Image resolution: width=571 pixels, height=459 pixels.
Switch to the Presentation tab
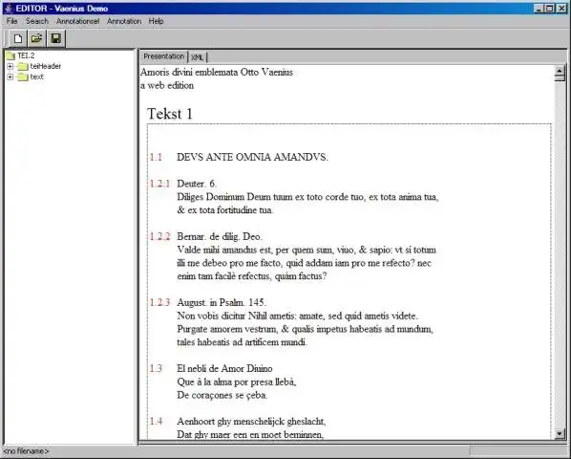163,56
